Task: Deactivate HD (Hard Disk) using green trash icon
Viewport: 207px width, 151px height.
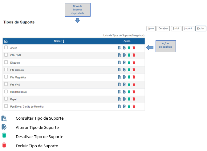Action: point(129,92)
